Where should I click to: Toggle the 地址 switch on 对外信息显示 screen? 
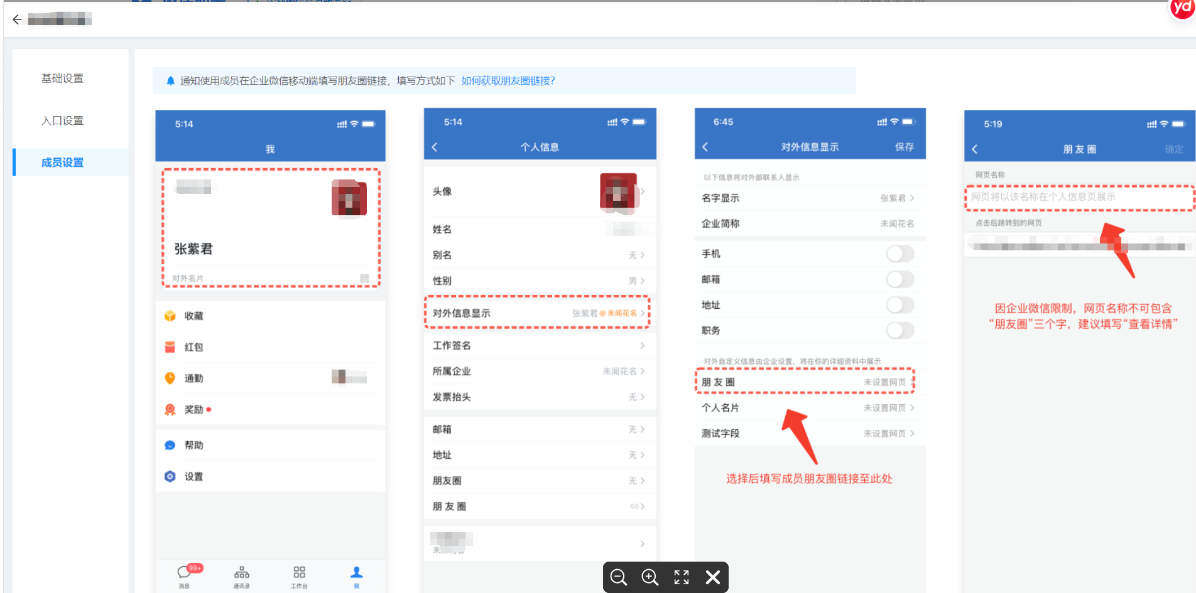click(900, 305)
